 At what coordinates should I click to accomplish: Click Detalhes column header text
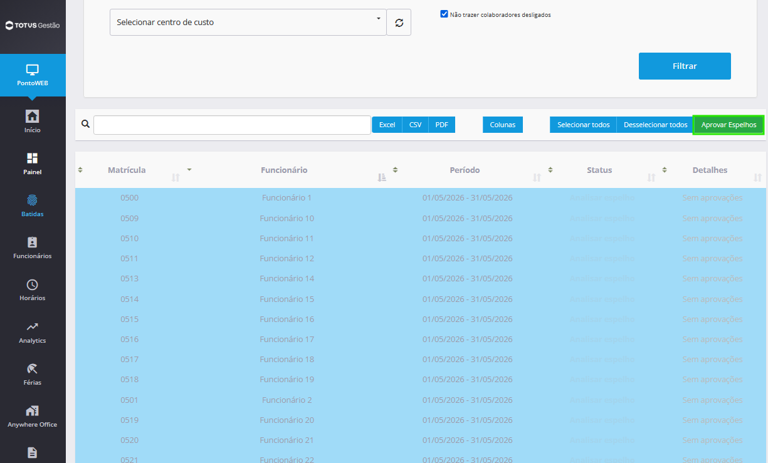(x=710, y=170)
